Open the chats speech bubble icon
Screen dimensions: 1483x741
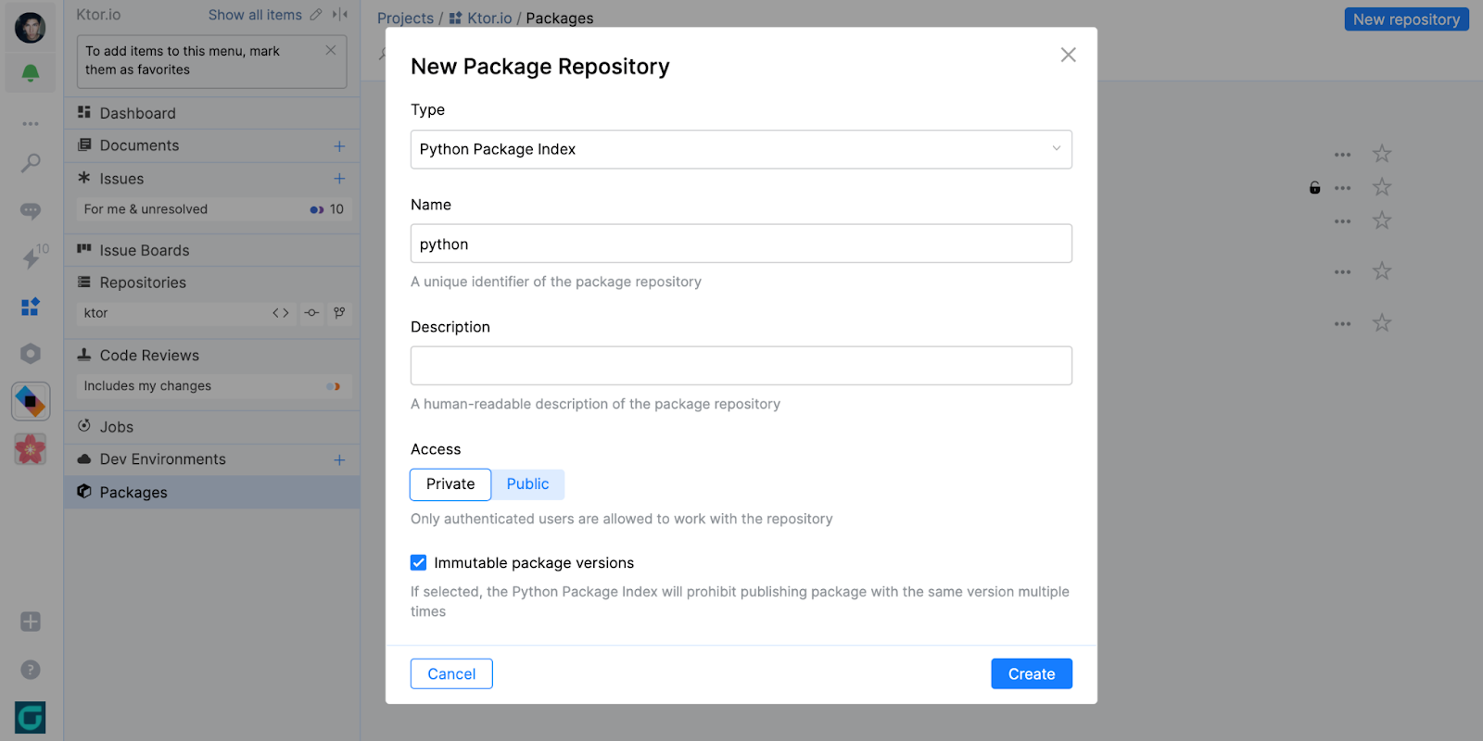click(x=31, y=211)
